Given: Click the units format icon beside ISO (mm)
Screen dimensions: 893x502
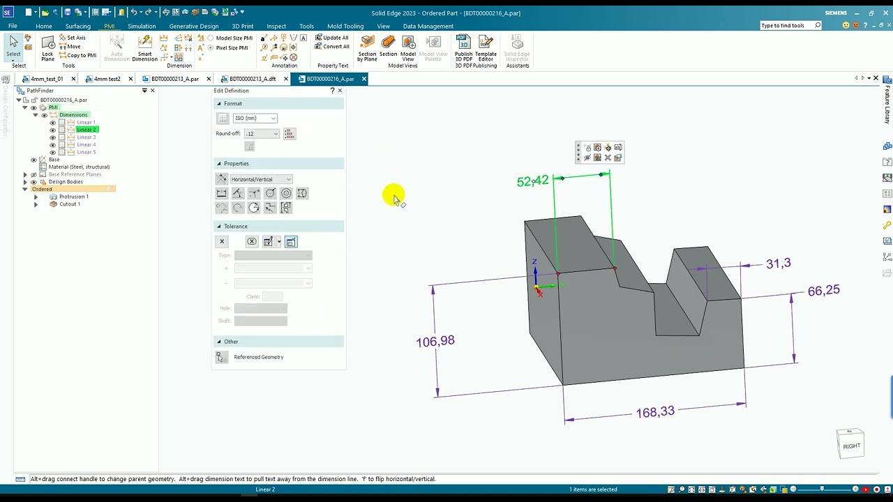Looking at the screenshot, I should [x=223, y=119].
